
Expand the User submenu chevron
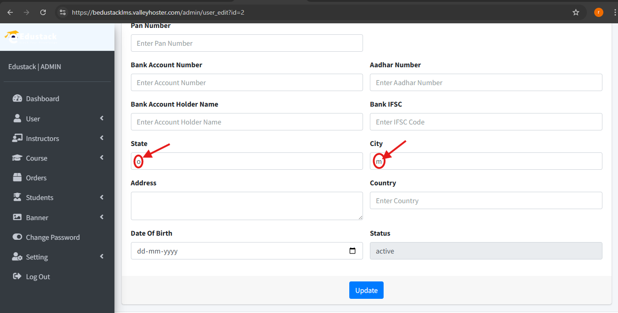tap(102, 119)
